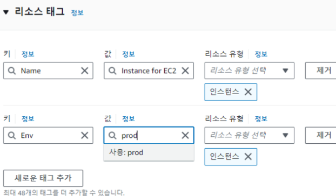336x196 pixels.
Task: Open 정보 link beside second row 값 label
Action: click(x=129, y=118)
